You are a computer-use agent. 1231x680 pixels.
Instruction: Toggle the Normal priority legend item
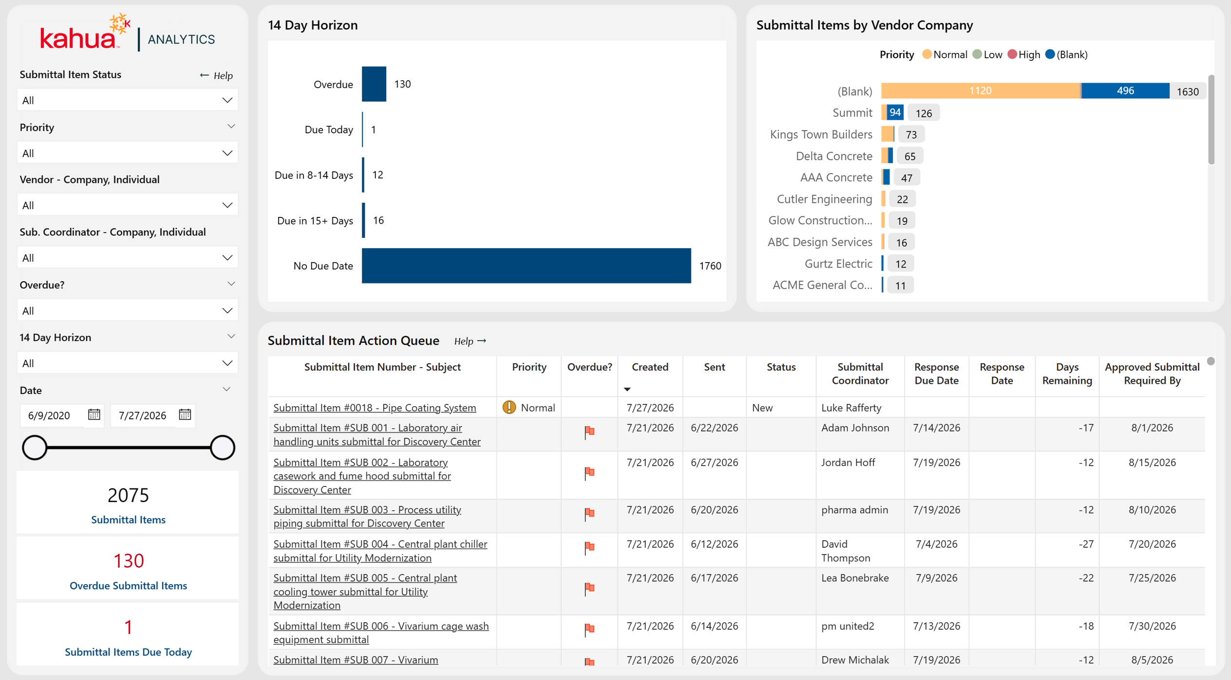[945, 54]
